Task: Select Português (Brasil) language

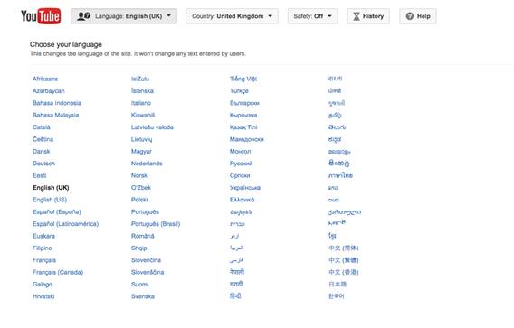Action: point(156,224)
